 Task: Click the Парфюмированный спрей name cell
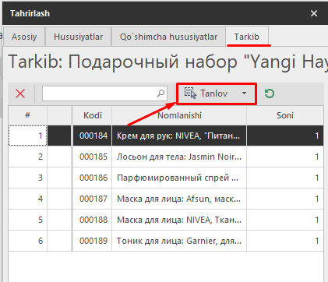pyautogui.click(x=179, y=178)
